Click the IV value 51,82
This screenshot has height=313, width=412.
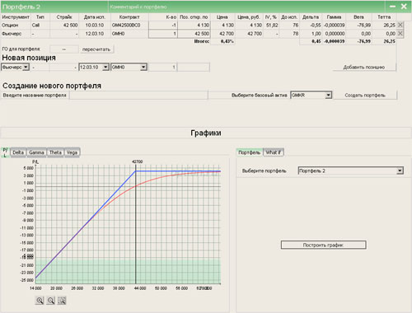(x=272, y=26)
